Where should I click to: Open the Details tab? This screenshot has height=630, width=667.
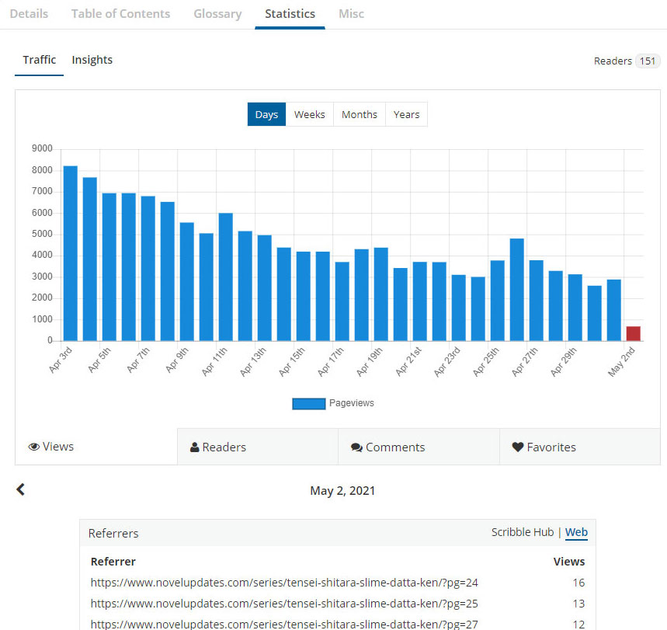pyautogui.click(x=29, y=14)
